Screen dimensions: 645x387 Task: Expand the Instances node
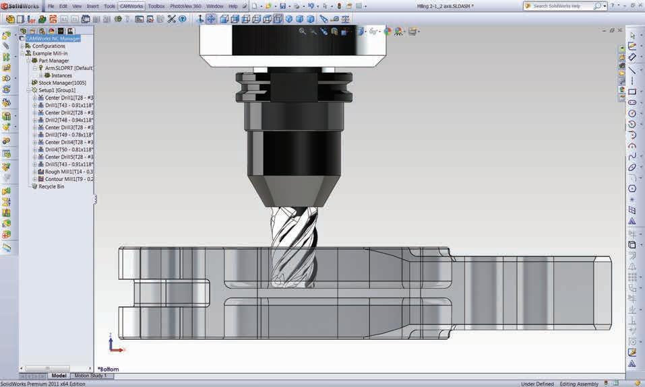(x=41, y=75)
